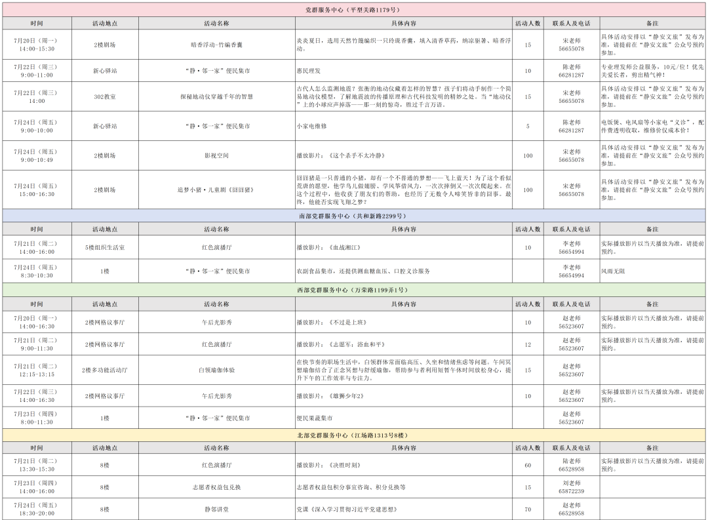Click the 党课《深入学习贯彻…》content cell

coord(404,509)
